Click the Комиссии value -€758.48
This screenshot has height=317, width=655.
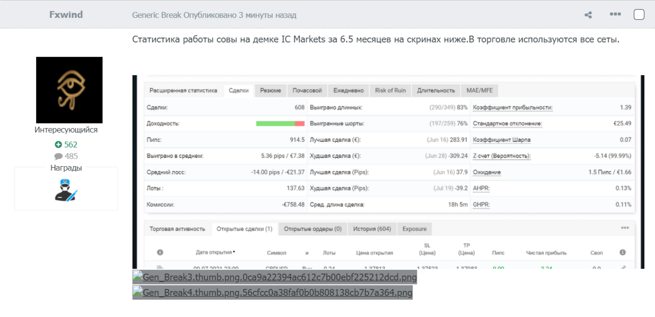point(293,204)
